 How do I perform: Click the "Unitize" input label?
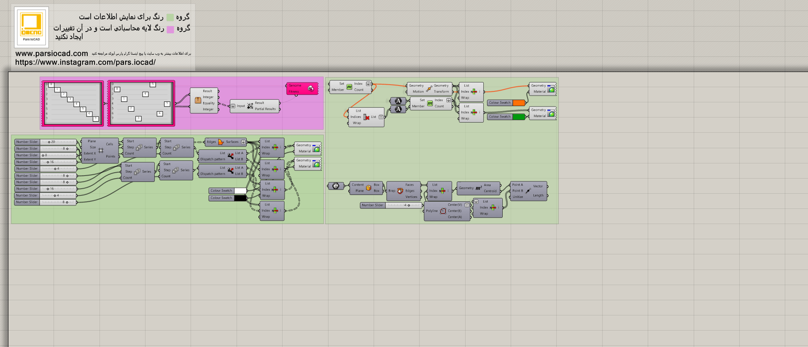(x=518, y=197)
